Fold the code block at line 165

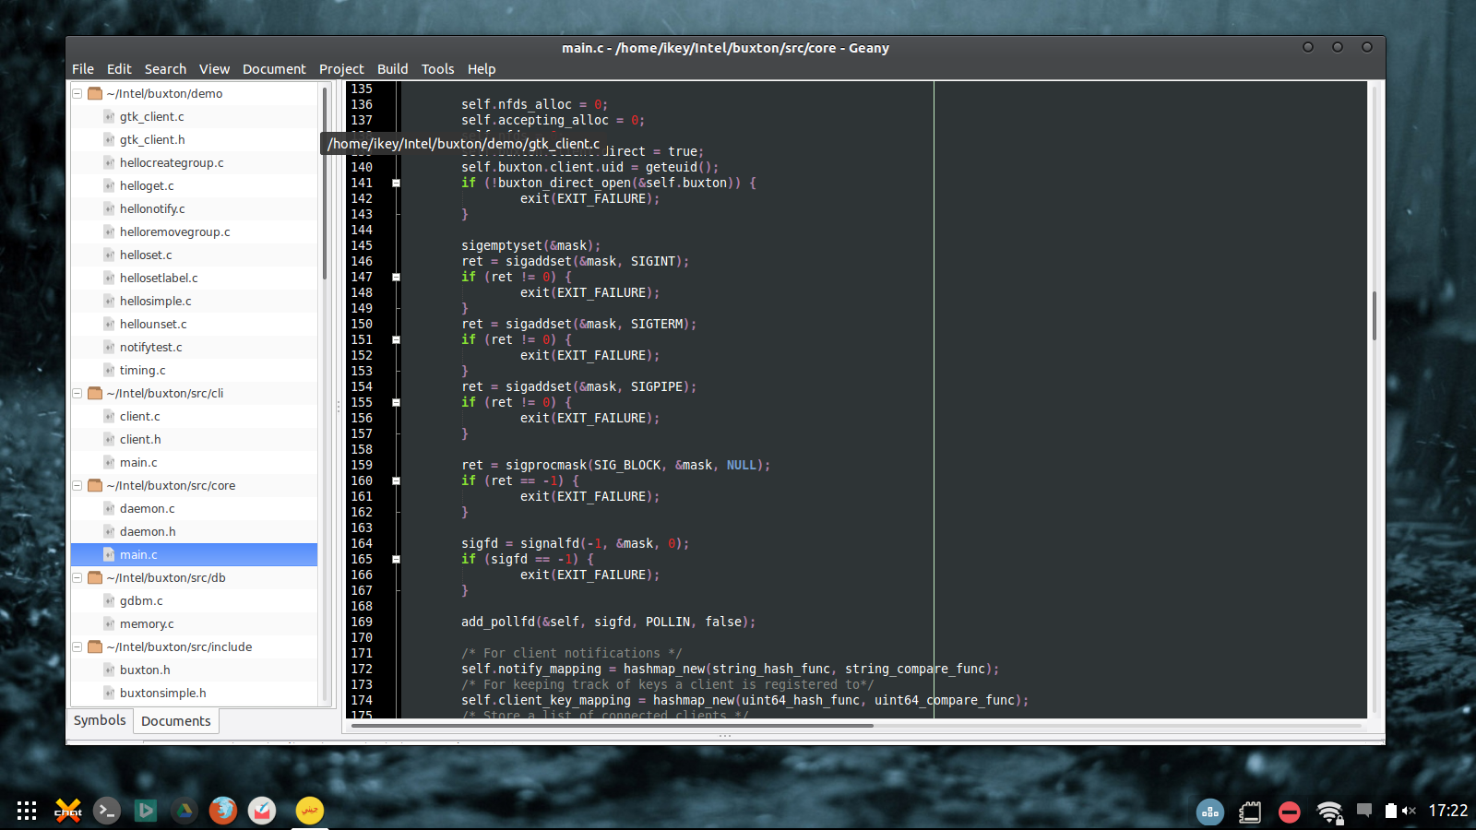[x=396, y=559]
